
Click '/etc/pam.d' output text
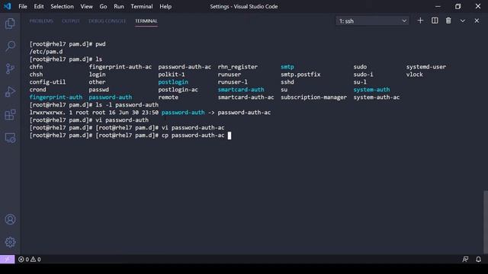[46, 52]
